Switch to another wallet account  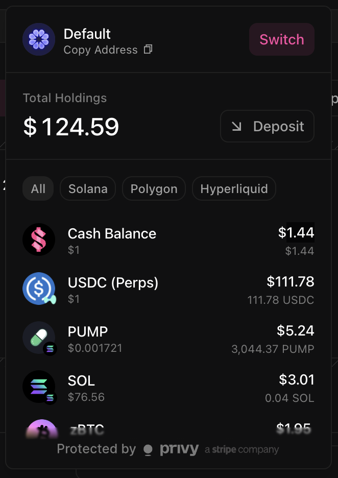[x=282, y=39]
